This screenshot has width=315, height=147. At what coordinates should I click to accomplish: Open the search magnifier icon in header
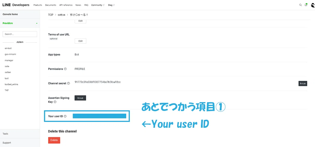[x=301, y=5]
